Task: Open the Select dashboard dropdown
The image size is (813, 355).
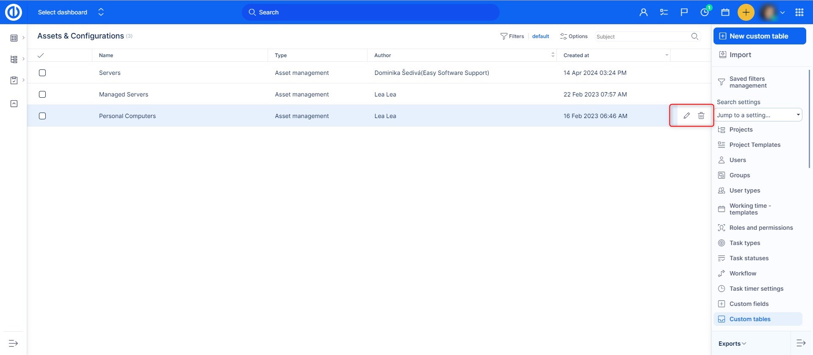Action: [70, 12]
